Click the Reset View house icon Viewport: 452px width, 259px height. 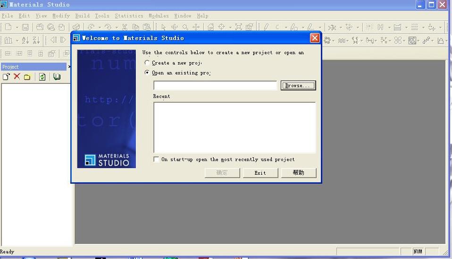point(211,27)
